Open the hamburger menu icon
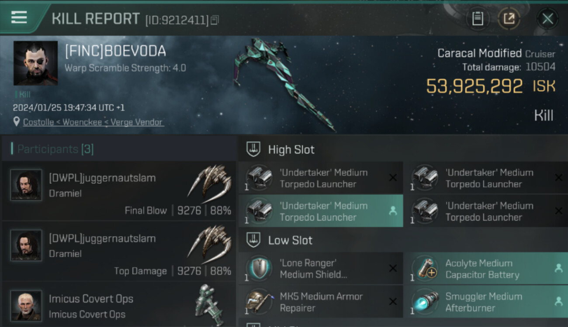568x327 pixels. click(19, 17)
